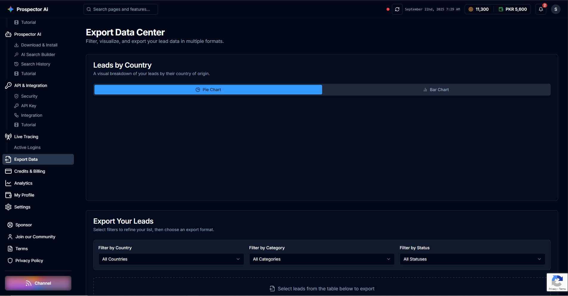Switch to the Bar Chart view
The width and height of the screenshot is (568, 296).
coord(436,90)
